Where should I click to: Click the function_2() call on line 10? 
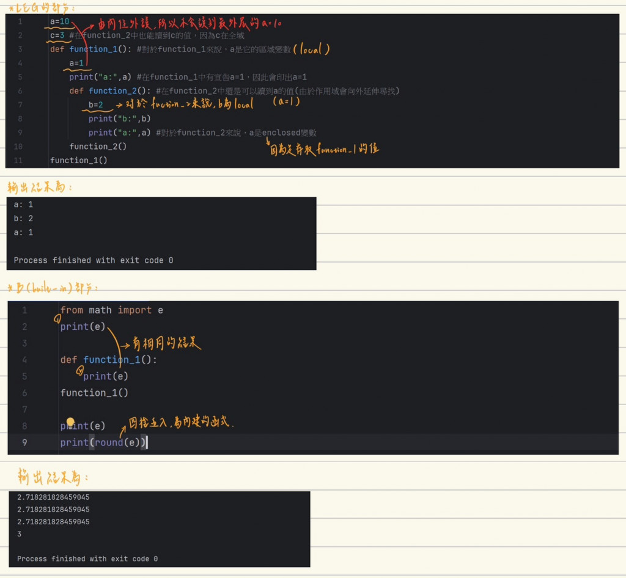pyautogui.click(x=98, y=147)
